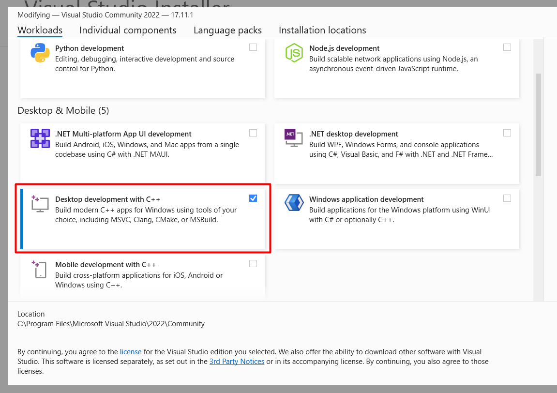Check Mobile development with C++ workload
The image size is (557, 393).
point(253,264)
